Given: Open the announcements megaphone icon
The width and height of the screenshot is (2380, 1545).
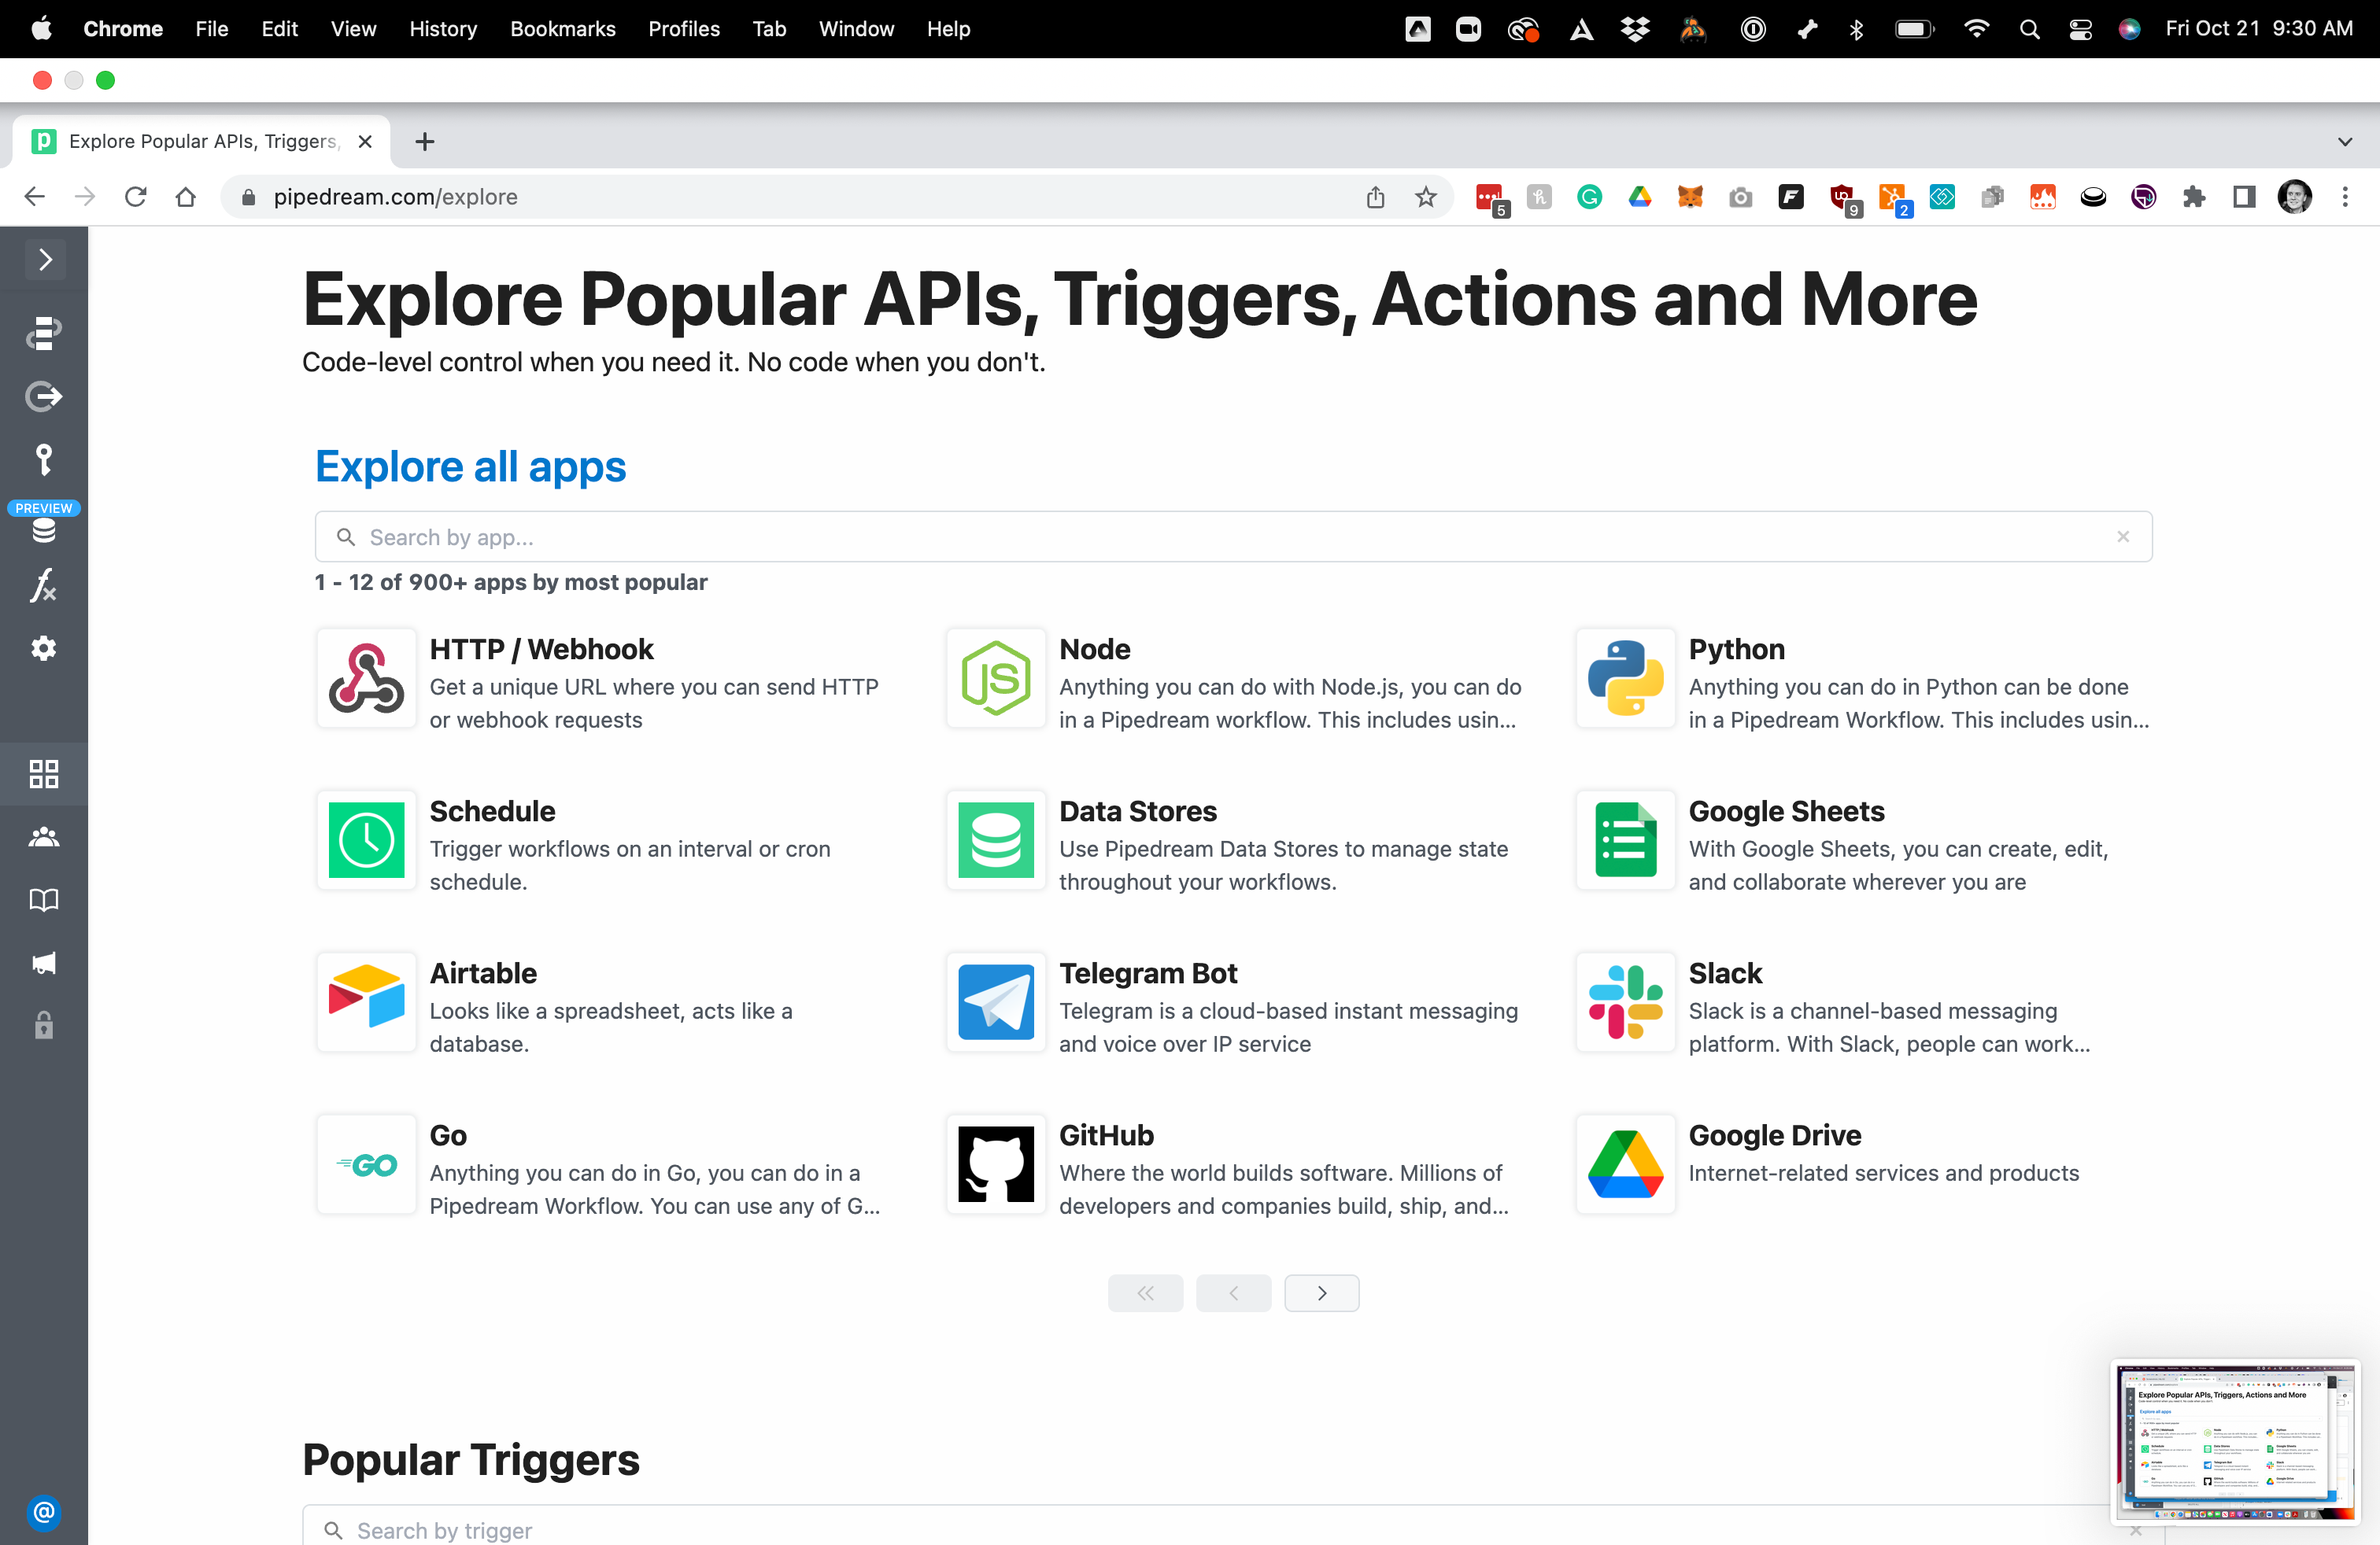Looking at the screenshot, I should 44,962.
